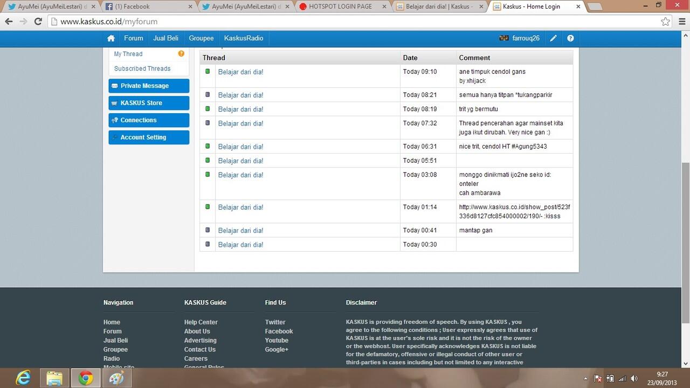Click the green status icon for Today 03:08 row
This screenshot has width=690, height=388.
tap(208, 174)
